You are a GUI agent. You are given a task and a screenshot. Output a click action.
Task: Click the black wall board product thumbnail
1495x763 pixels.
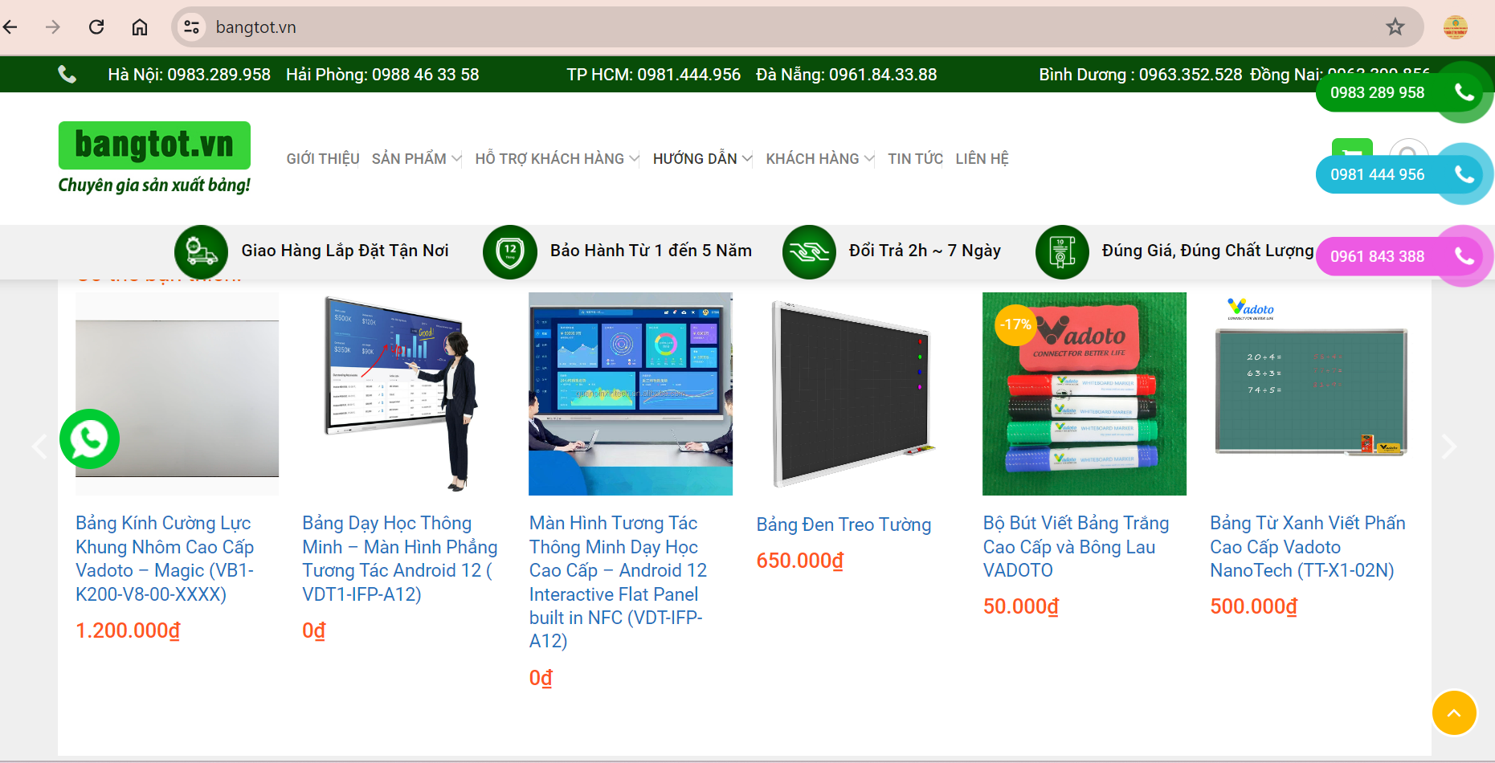858,394
